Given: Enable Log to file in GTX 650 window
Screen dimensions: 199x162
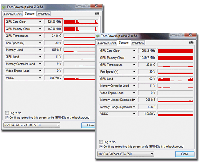Looking at the screenshot, I should [101, 142].
